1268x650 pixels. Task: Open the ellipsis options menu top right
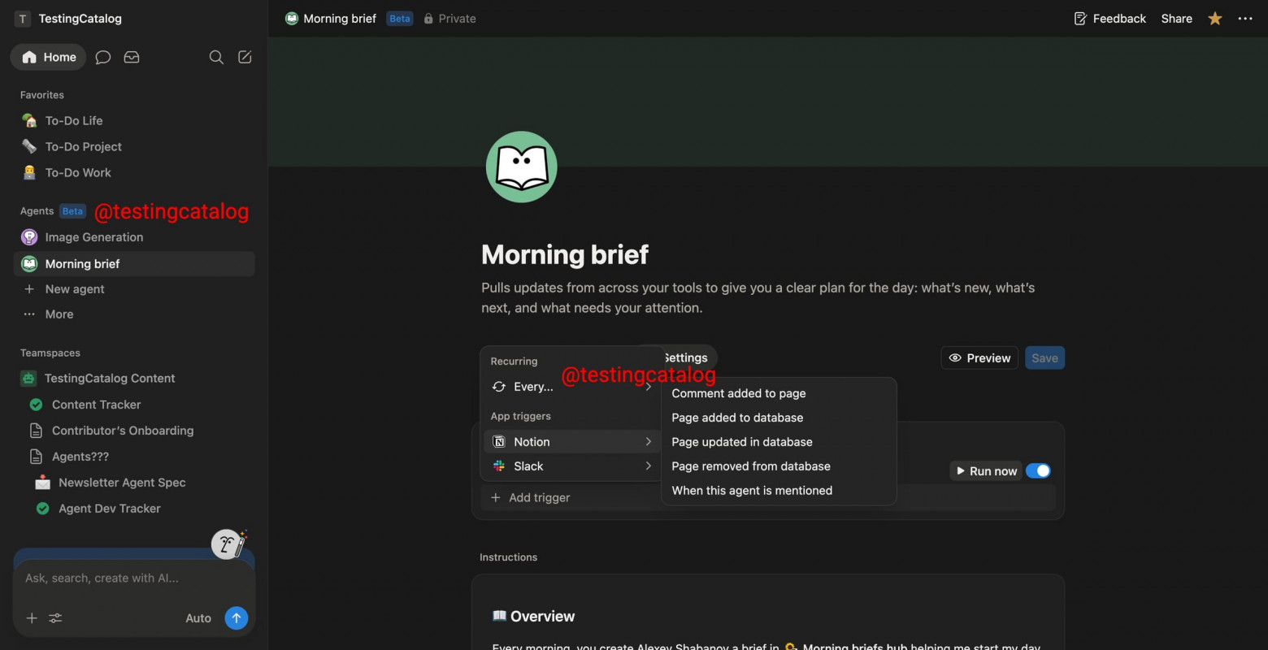coord(1245,18)
